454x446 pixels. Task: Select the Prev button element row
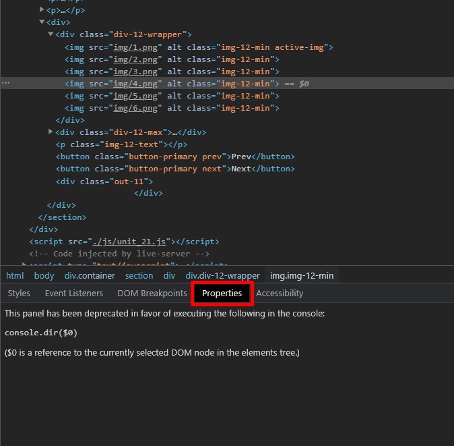(175, 157)
